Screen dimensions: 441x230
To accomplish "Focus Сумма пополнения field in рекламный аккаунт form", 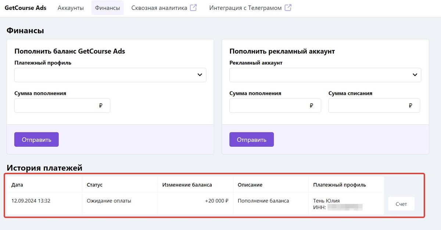I will click(x=275, y=105).
